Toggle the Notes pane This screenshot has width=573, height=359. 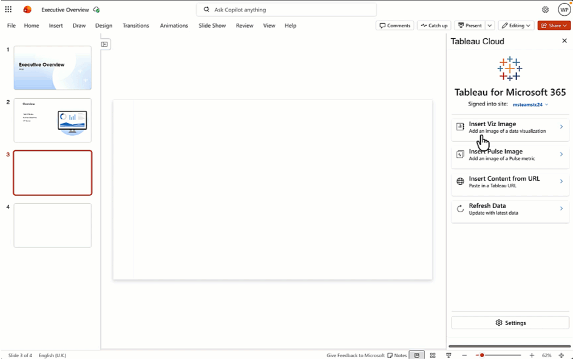coord(397,355)
